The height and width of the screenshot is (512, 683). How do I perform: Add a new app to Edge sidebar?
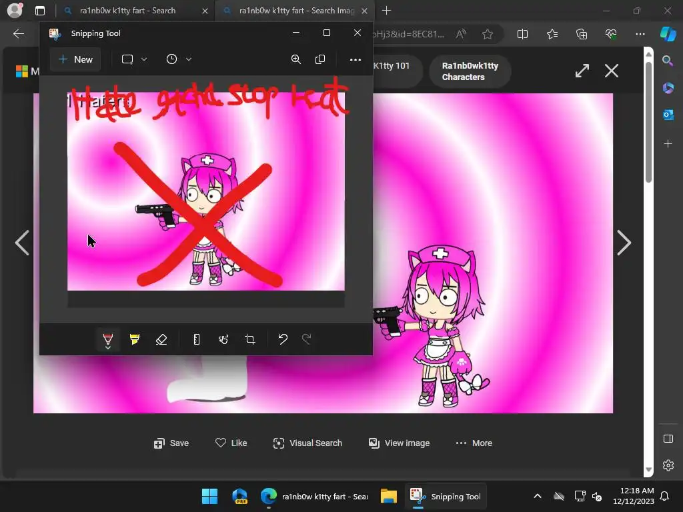tap(668, 144)
